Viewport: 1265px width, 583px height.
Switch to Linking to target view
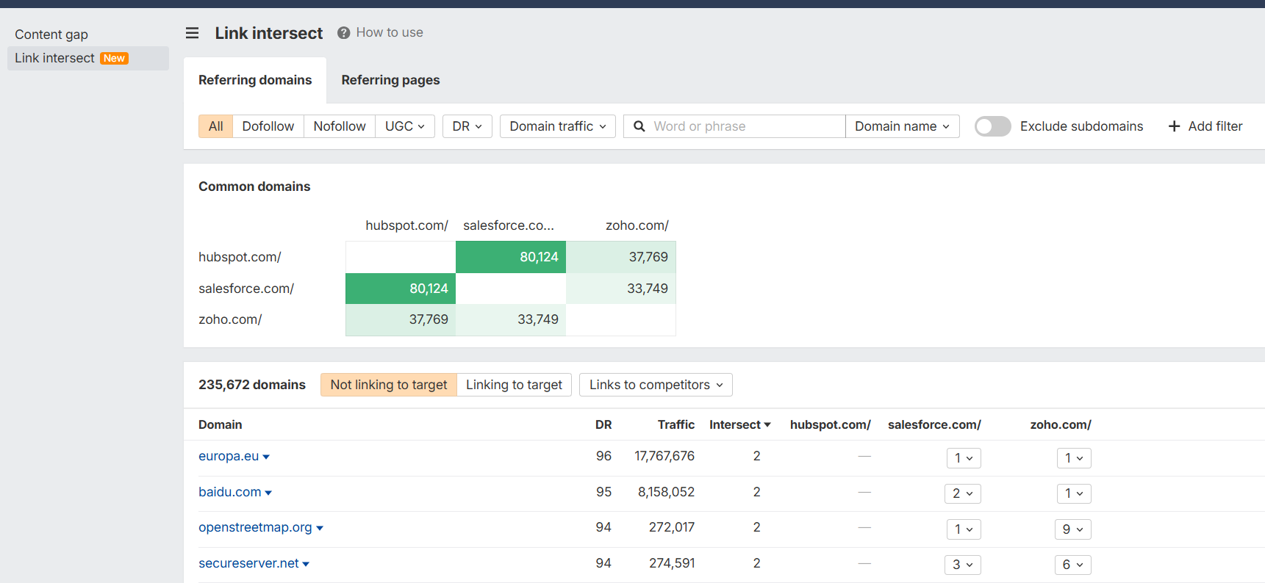coord(514,385)
